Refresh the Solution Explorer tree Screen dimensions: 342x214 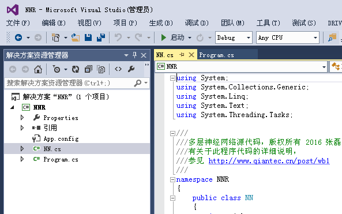(76, 69)
